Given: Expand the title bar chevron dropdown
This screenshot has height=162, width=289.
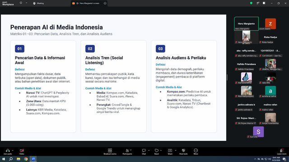Looking at the screenshot, I should (x=26, y=3).
